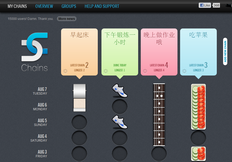This screenshot has width=232, height=162.
Task: Select the 下午锻炼一小时 chain card title
Action: tap(120, 38)
